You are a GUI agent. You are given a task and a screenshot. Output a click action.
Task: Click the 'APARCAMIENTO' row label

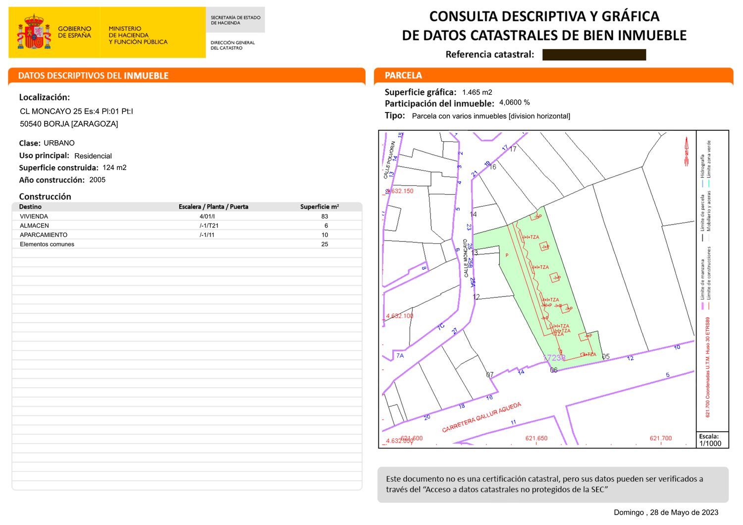tap(44, 235)
